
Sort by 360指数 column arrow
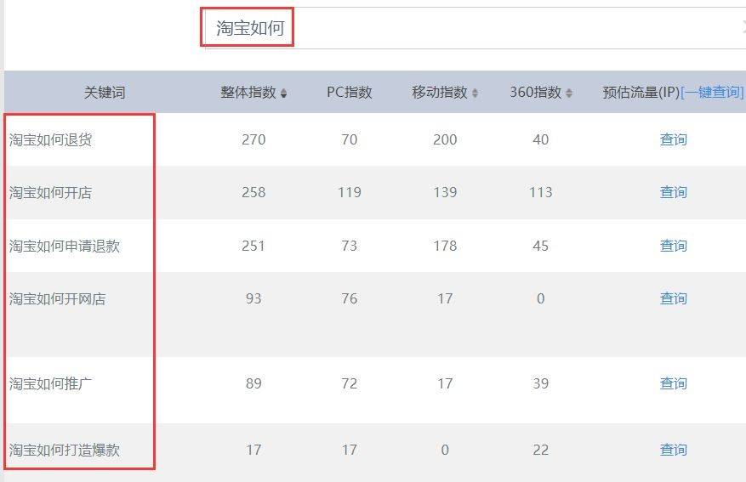pos(569,93)
